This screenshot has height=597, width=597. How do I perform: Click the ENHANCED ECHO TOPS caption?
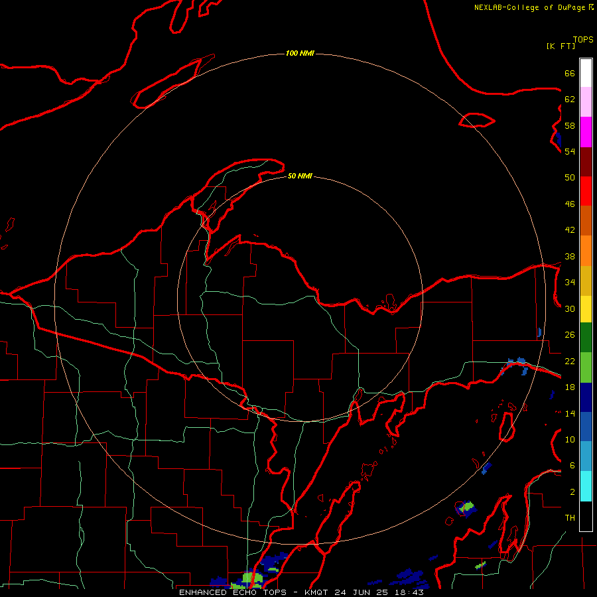coord(235,592)
